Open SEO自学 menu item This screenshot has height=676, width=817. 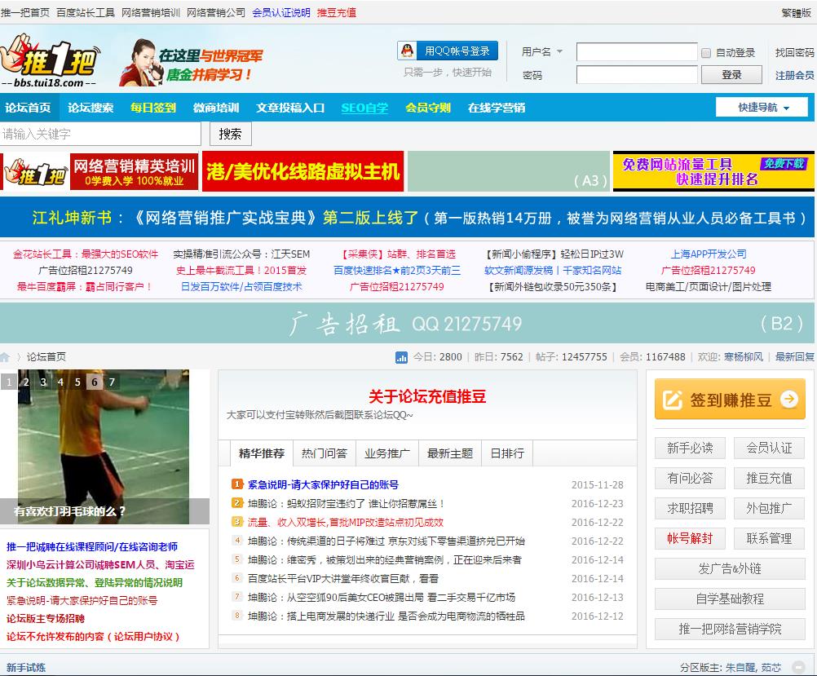[364, 108]
